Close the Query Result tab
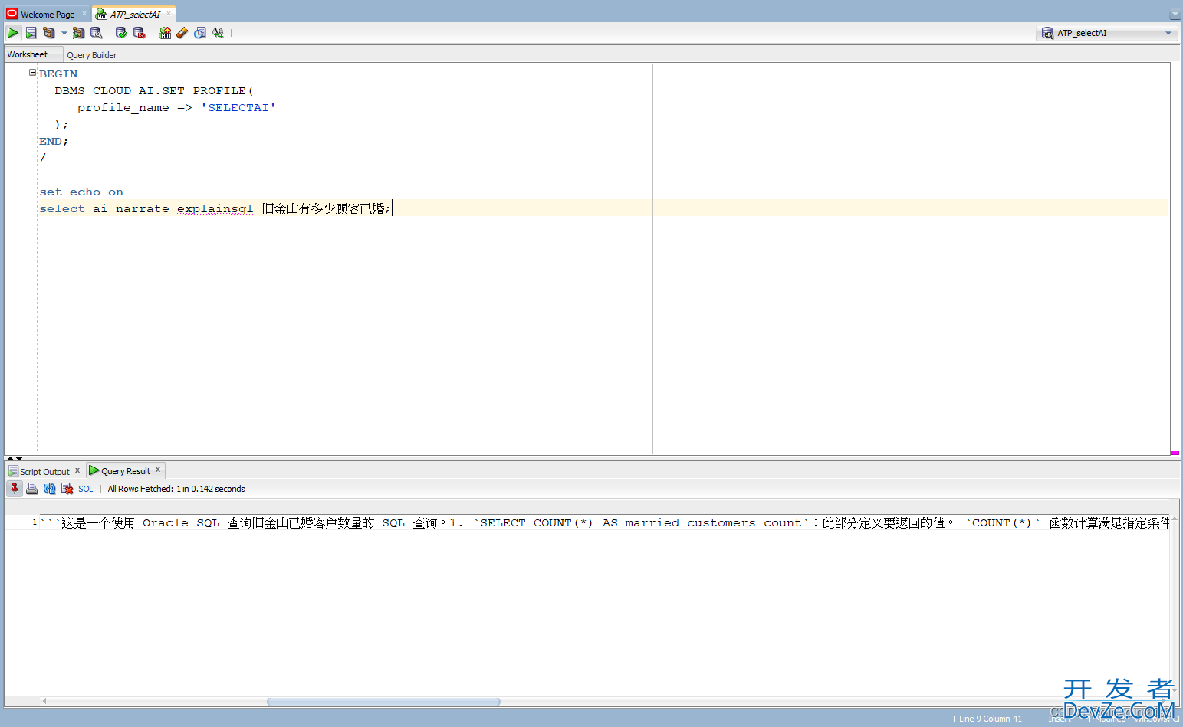The width and height of the screenshot is (1183, 727). click(x=158, y=470)
